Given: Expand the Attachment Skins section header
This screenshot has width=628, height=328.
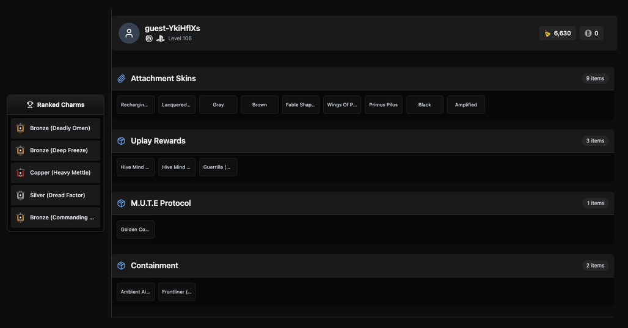Looking at the screenshot, I should [x=363, y=79].
